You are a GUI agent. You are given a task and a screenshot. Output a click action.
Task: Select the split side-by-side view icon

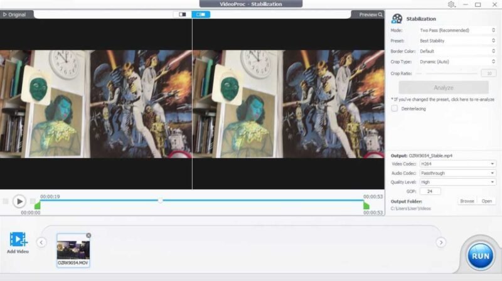(x=201, y=14)
